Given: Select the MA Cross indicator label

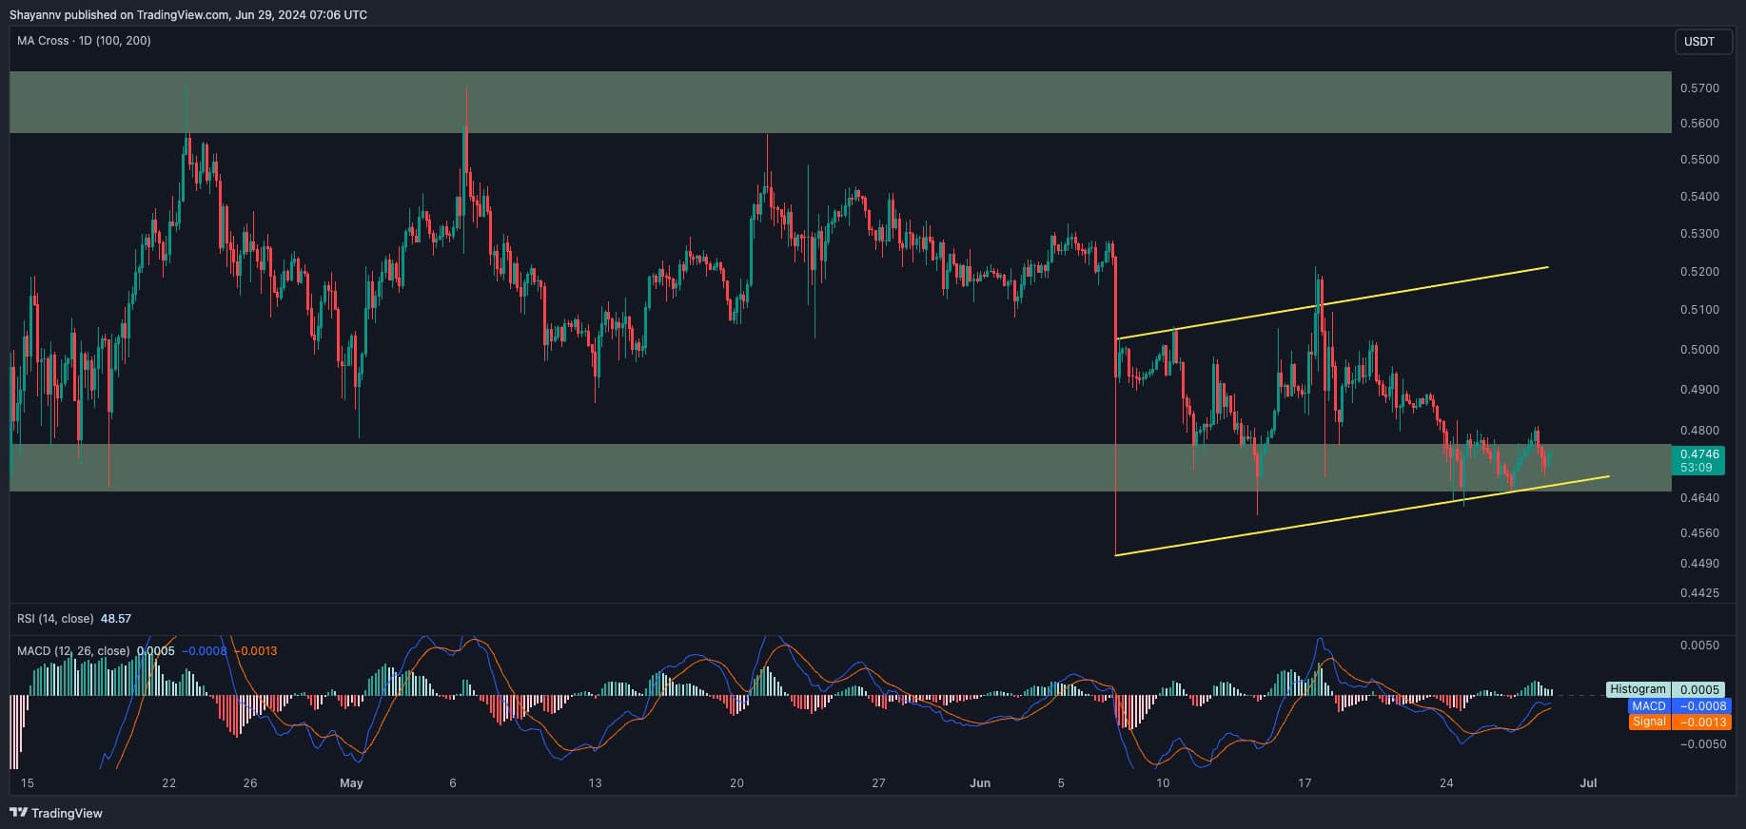Looking at the screenshot, I should point(84,41).
